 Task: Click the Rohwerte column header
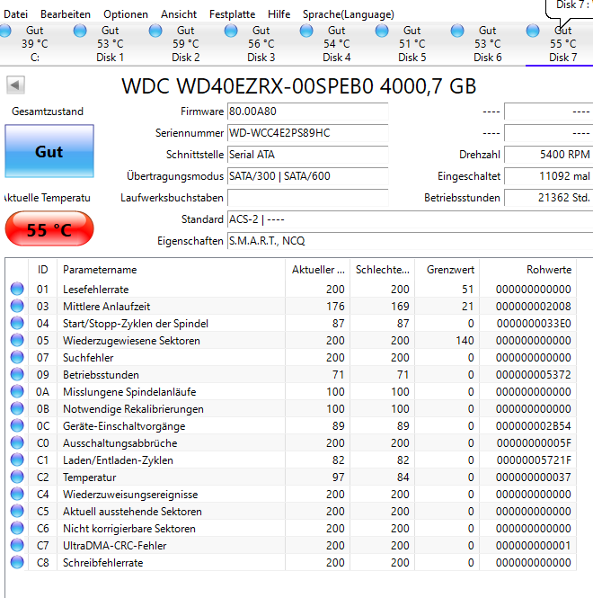point(527,270)
